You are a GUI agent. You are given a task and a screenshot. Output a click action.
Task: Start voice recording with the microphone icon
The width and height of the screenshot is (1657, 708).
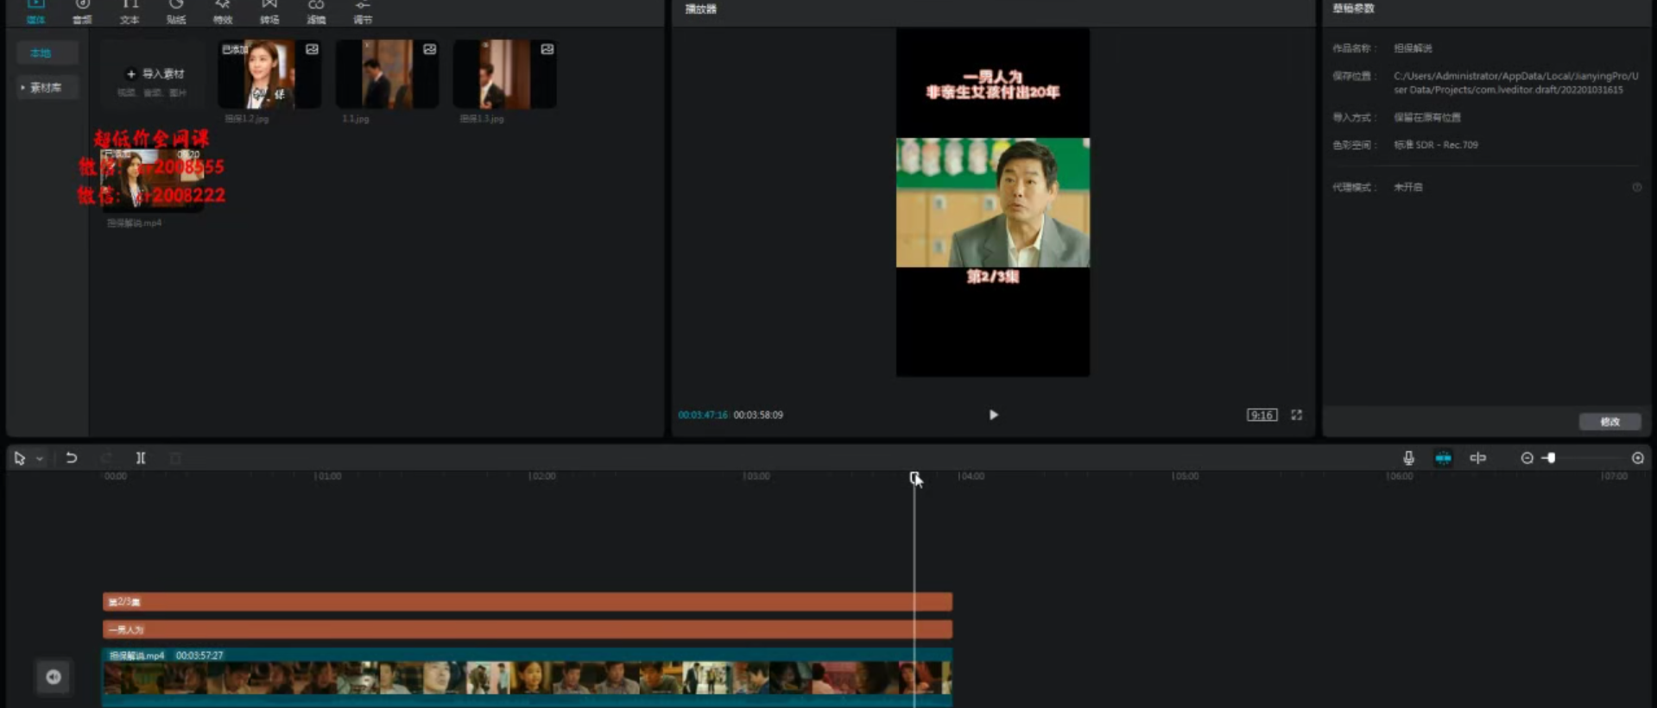coord(1408,458)
